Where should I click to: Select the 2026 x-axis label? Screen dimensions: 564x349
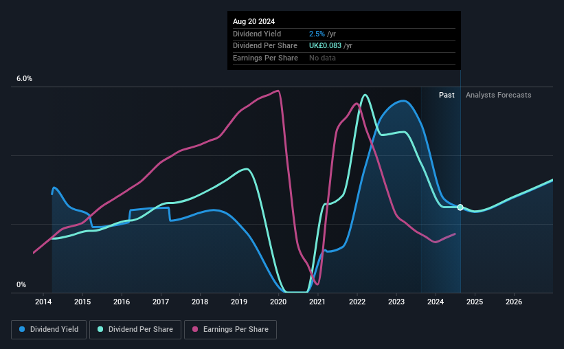point(514,302)
